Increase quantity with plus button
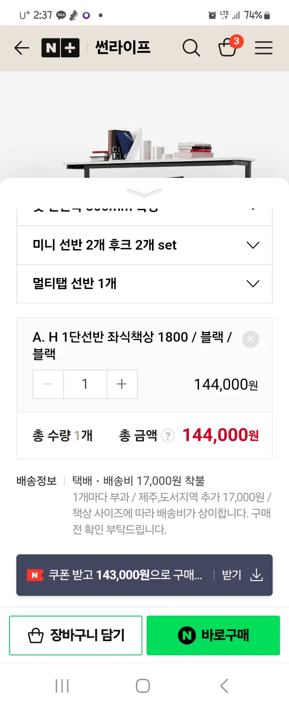Viewport: 289px width, 707px height. point(122,385)
